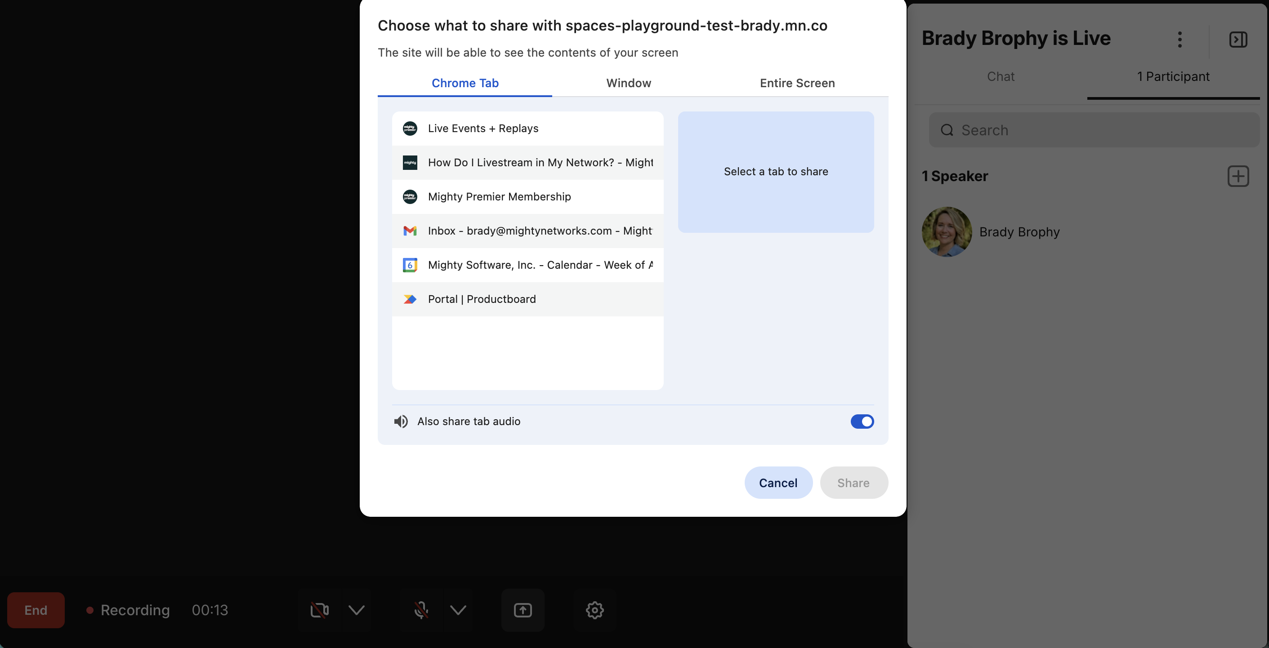Image resolution: width=1269 pixels, height=648 pixels.
Task: Click the How Do I Livestream favicon
Action: 410,163
